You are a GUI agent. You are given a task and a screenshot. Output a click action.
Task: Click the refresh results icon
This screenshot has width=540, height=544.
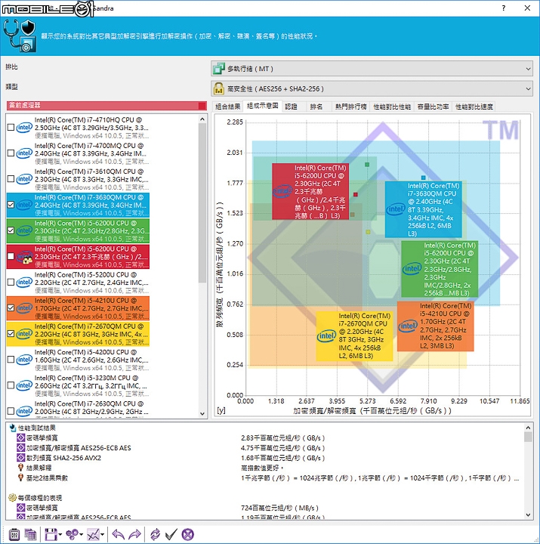(155, 534)
